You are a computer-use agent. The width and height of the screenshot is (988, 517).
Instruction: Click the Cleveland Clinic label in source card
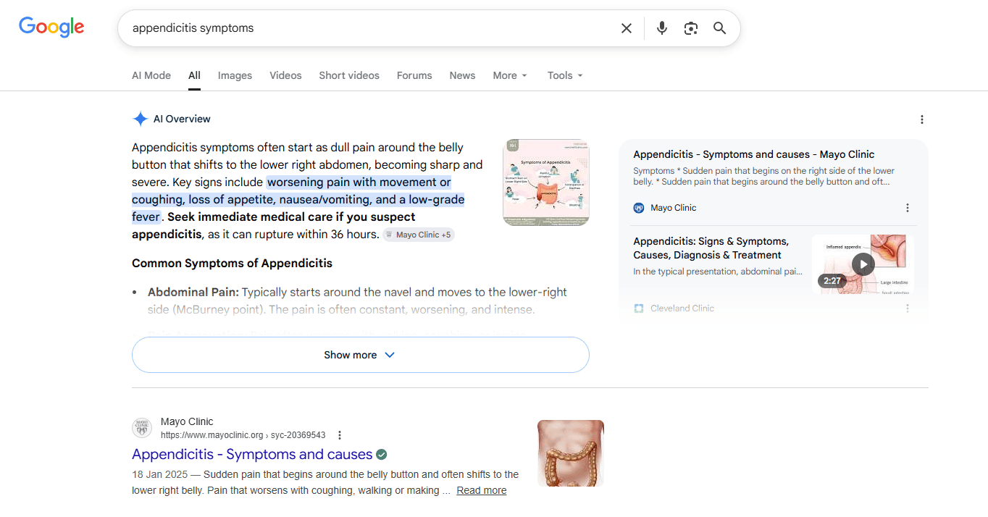pyautogui.click(x=682, y=308)
